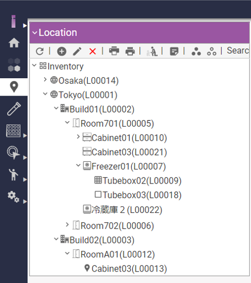Click the first printer icon
Image resolution: width=251 pixels, height=283 pixels.
click(114, 51)
